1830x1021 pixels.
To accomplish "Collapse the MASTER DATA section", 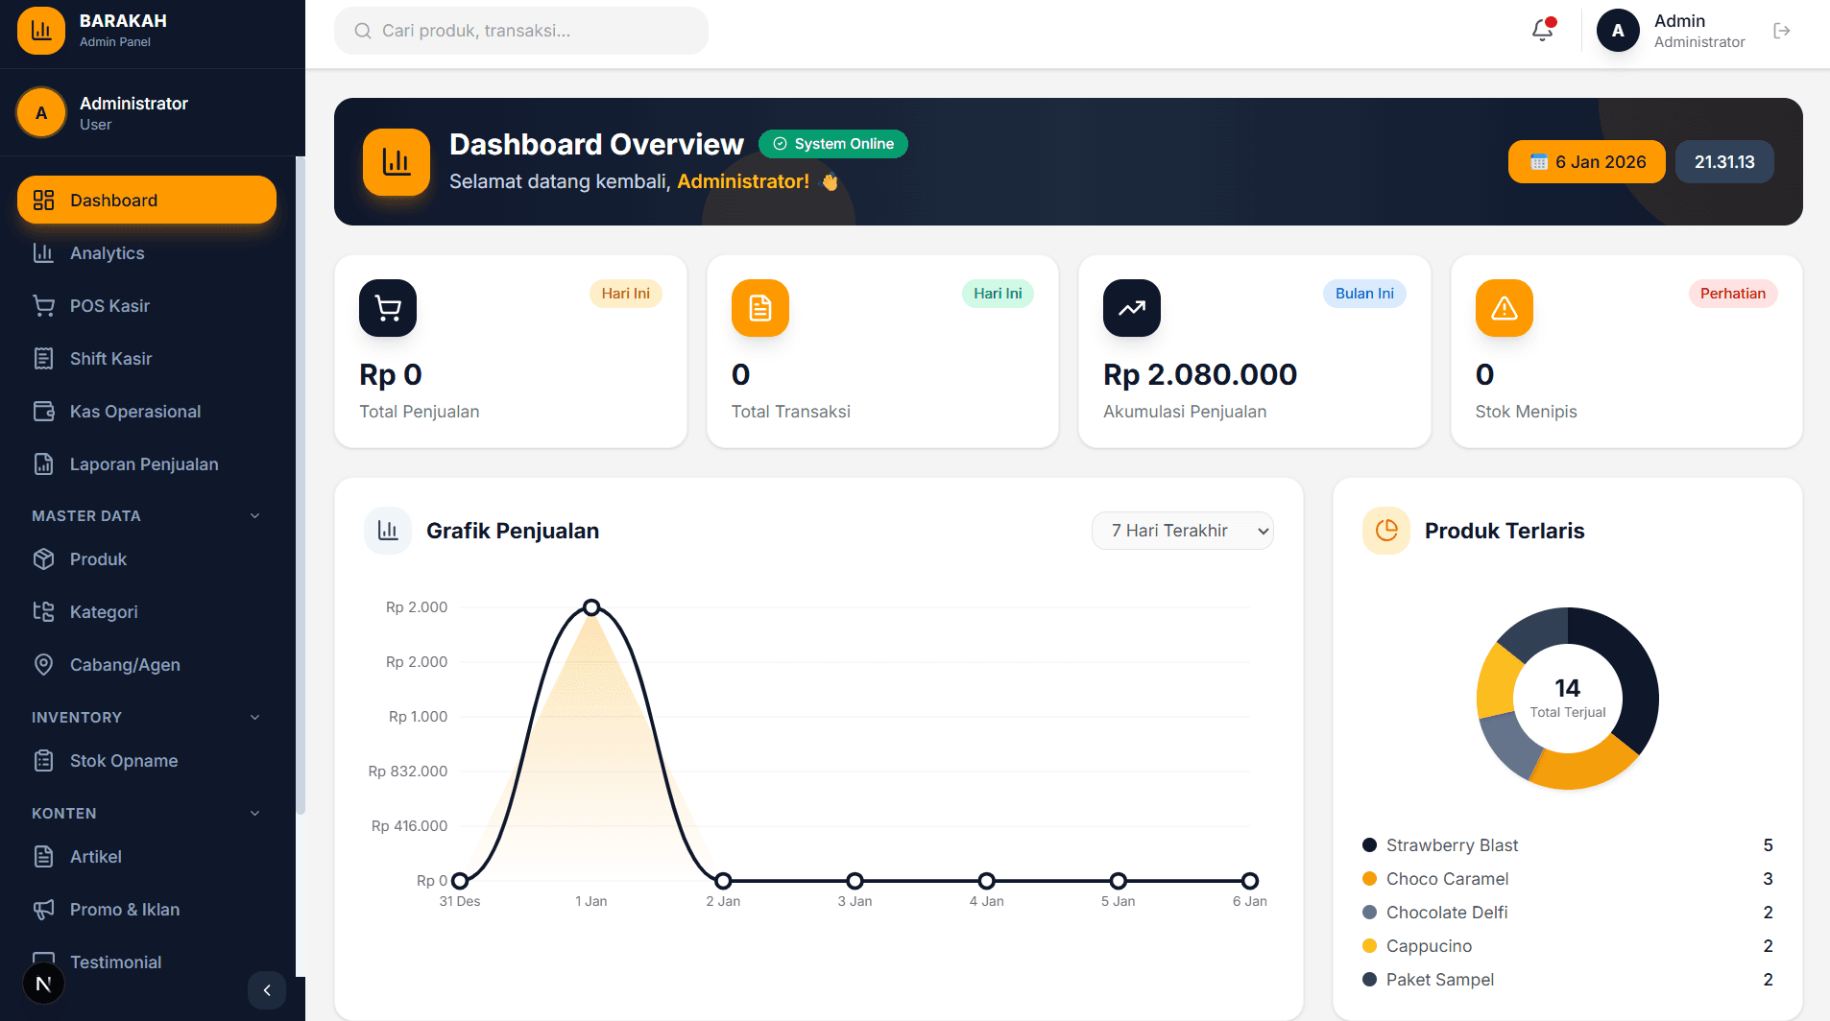I will pyautogui.click(x=253, y=515).
